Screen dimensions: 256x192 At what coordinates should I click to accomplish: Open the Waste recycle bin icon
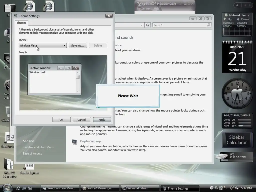tap(6, 114)
